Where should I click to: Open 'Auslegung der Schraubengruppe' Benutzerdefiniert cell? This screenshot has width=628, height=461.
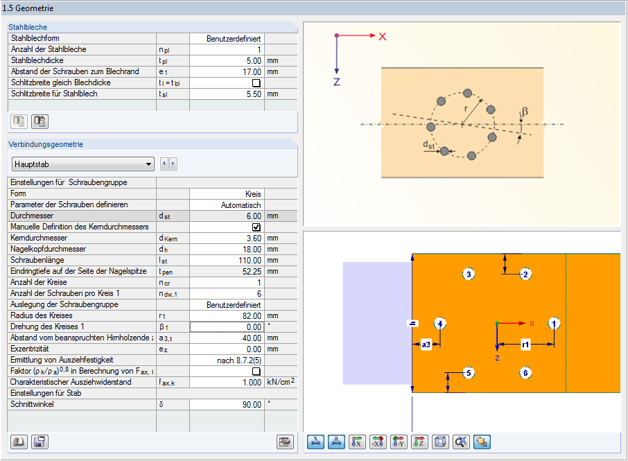coord(227,305)
